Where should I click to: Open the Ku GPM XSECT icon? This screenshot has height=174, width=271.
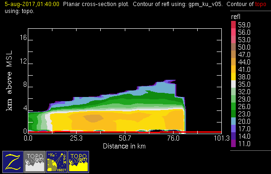[57, 162]
